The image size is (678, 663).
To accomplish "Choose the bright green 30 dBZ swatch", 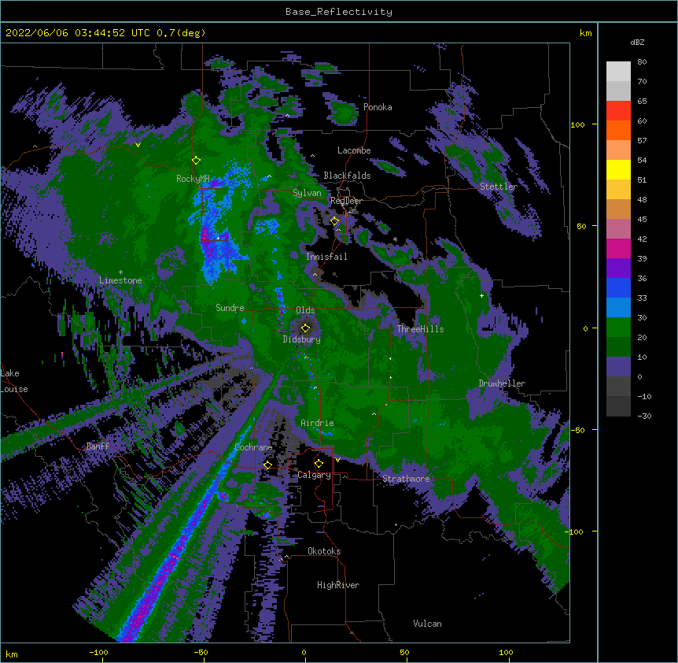I will pyautogui.click(x=618, y=328).
